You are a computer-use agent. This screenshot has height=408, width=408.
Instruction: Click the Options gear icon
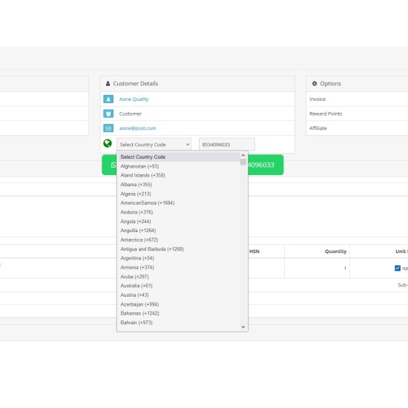pyautogui.click(x=315, y=84)
